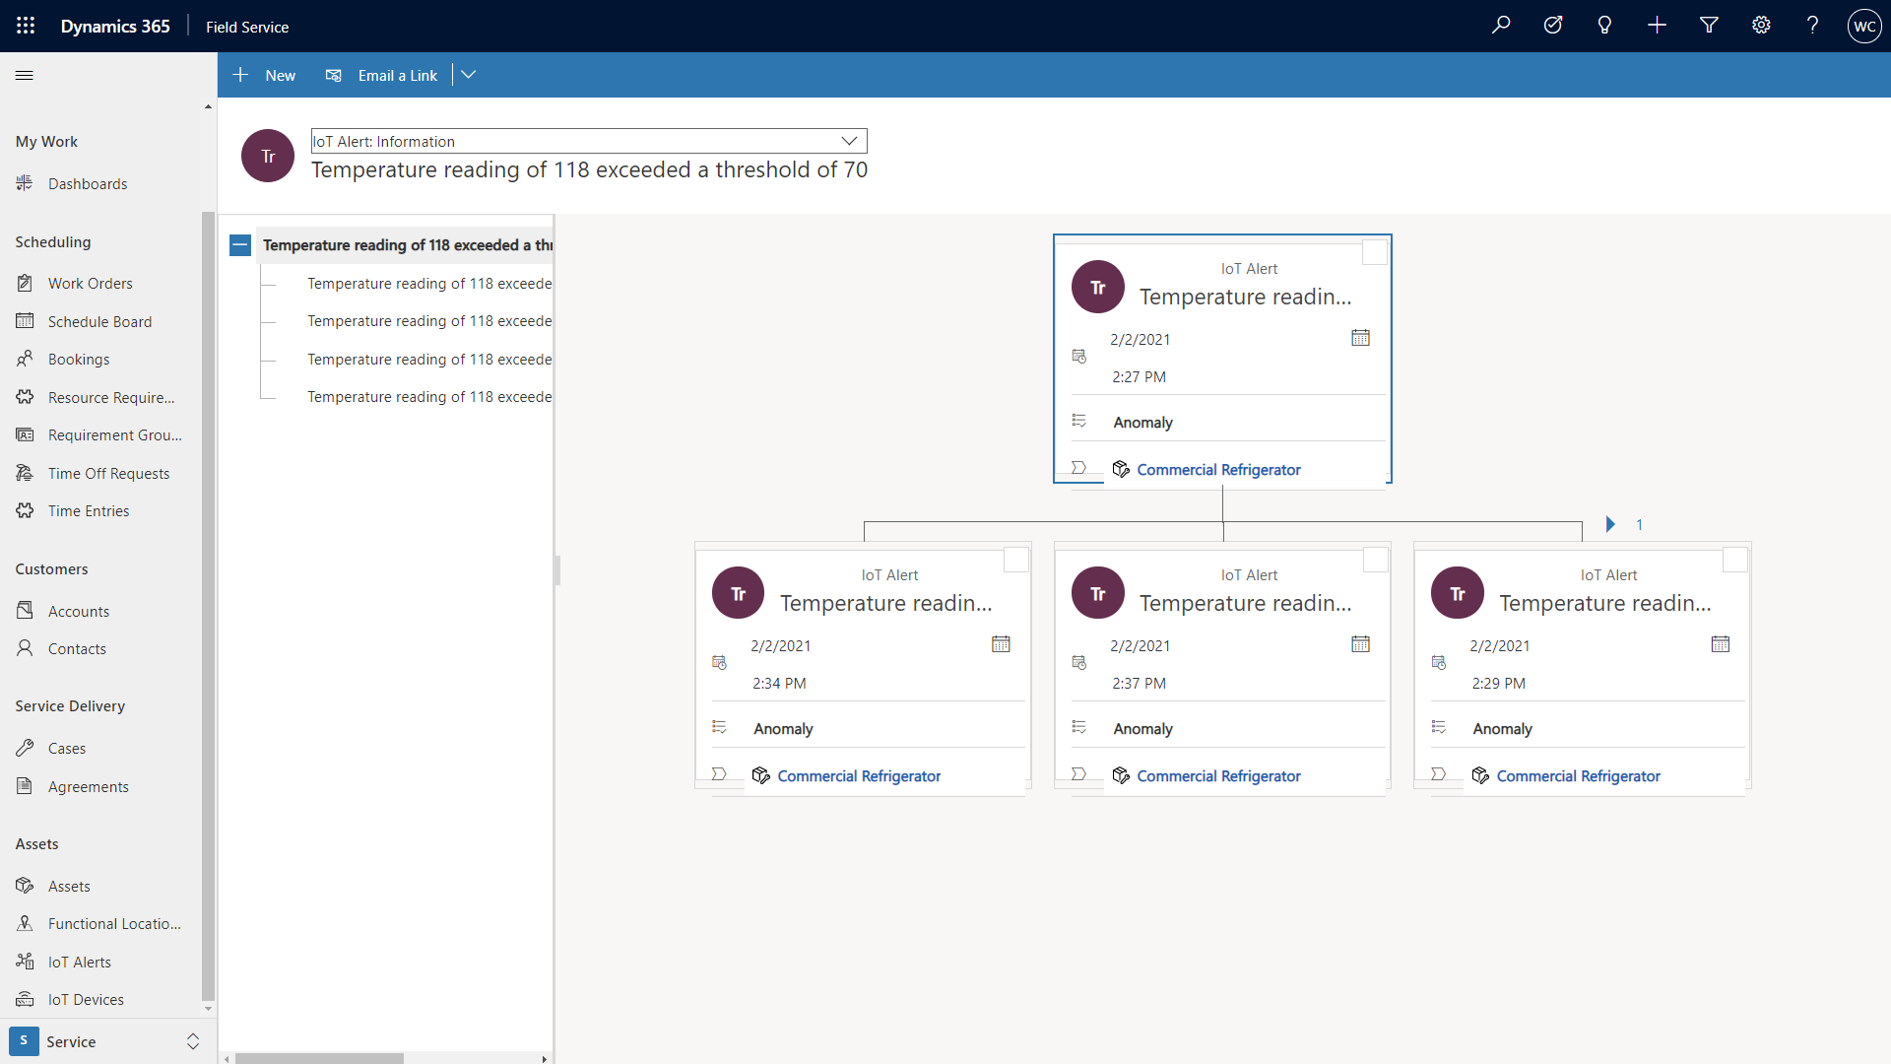
Task: Click the IoT Alerts sidebar icon
Action: (25, 961)
